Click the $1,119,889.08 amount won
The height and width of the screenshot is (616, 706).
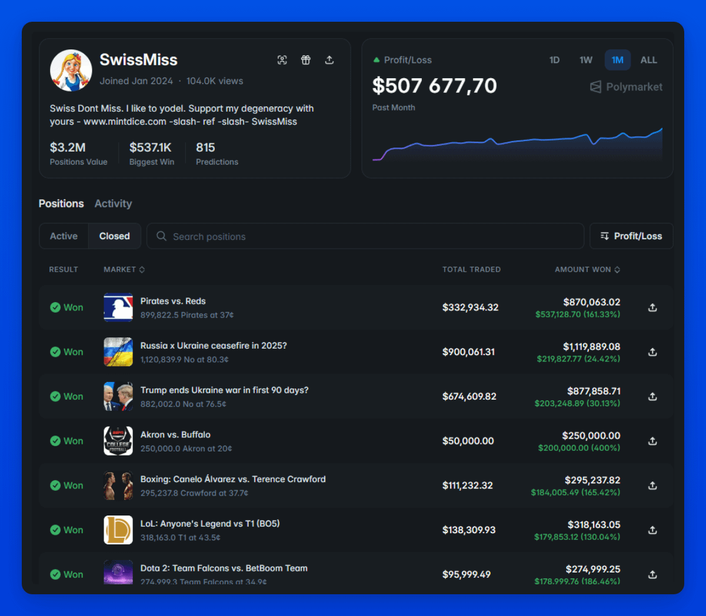click(591, 347)
